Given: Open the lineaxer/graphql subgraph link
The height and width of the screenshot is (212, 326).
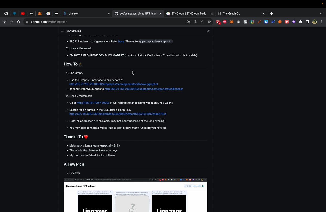Looking at the screenshot, I should click(114, 84).
